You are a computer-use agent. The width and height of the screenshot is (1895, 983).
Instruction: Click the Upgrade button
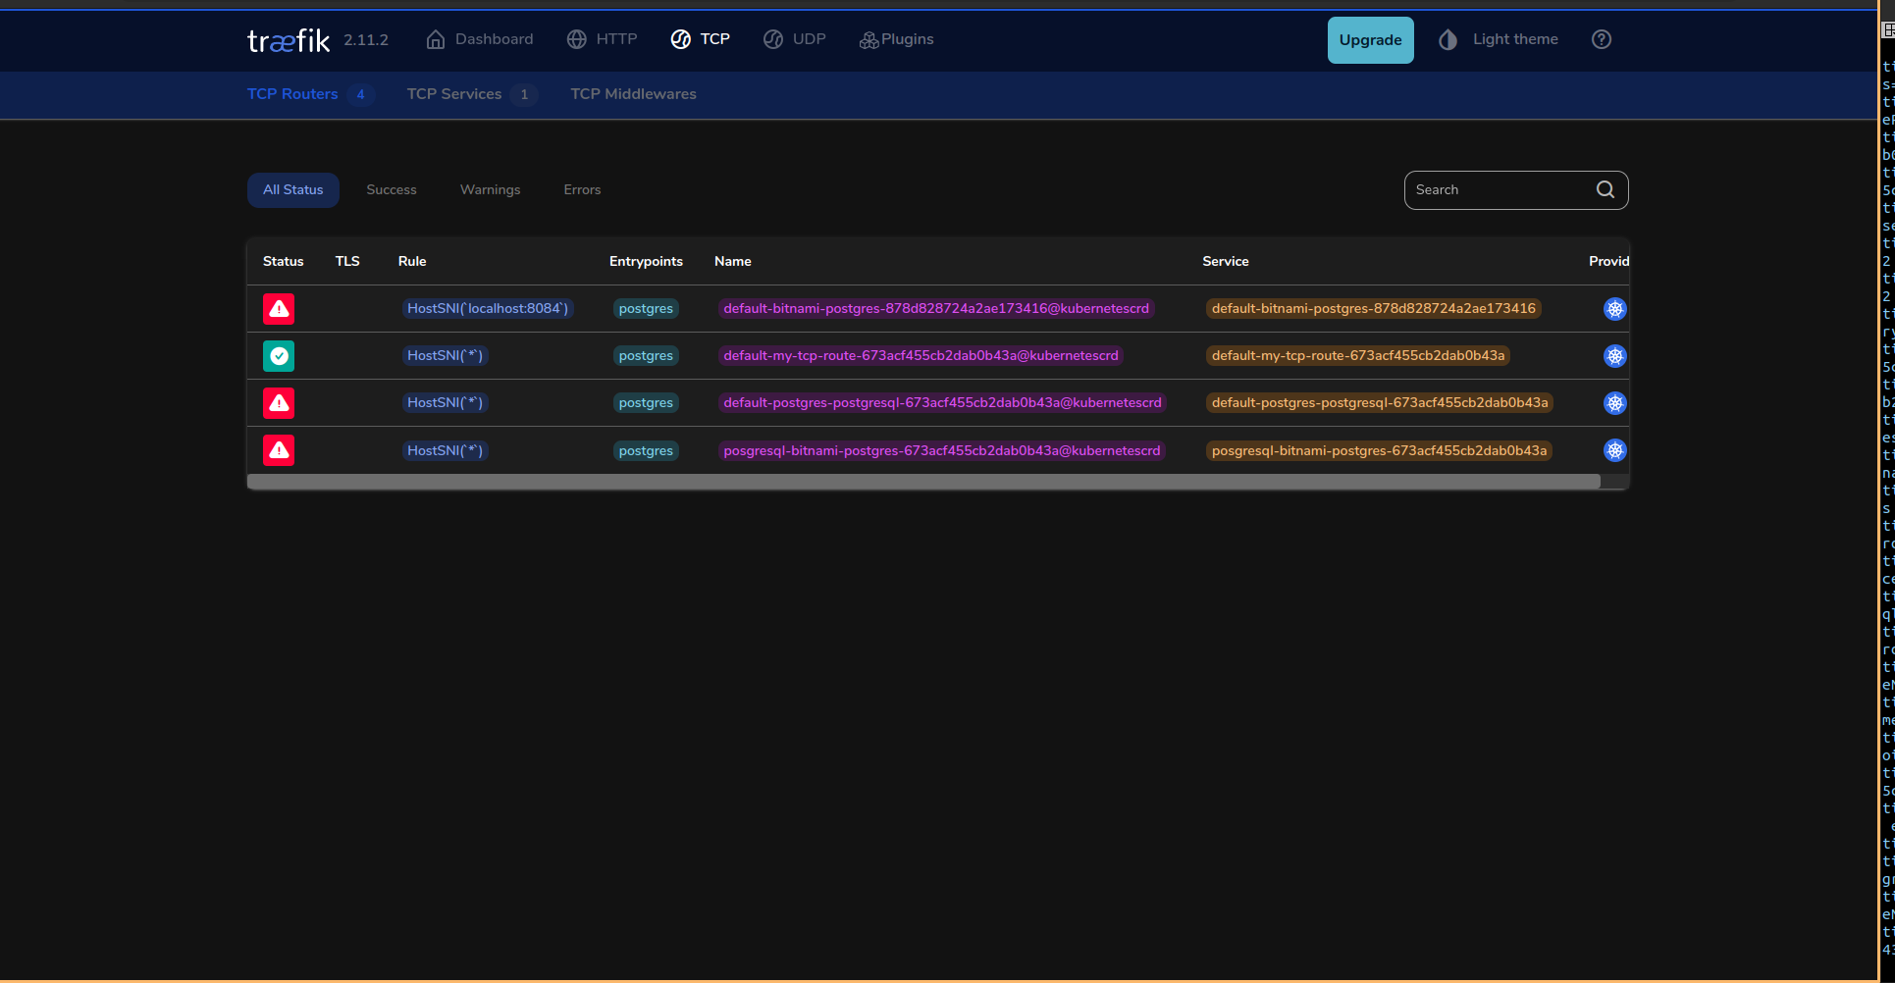(1370, 40)
